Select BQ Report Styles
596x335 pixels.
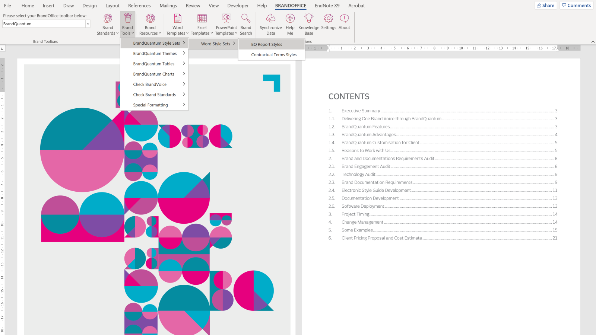(267, 44)
